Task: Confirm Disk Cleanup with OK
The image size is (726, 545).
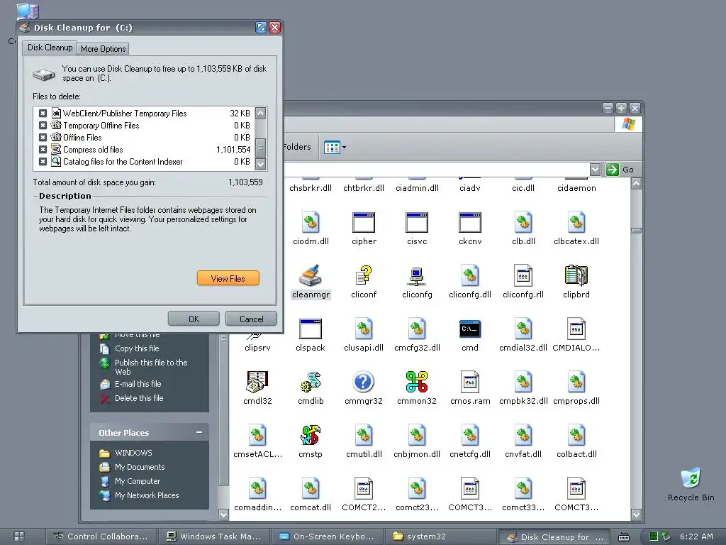Action: [x=194, y=319]
